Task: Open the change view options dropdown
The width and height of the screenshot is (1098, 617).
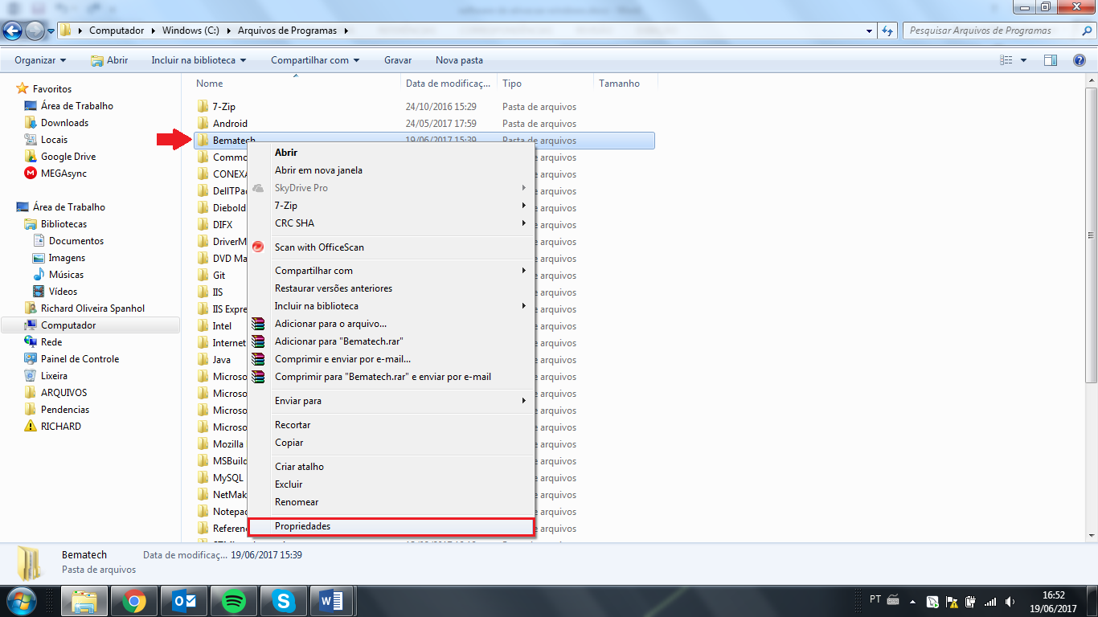Action: pyautogui.click(x=1023, y=60)
